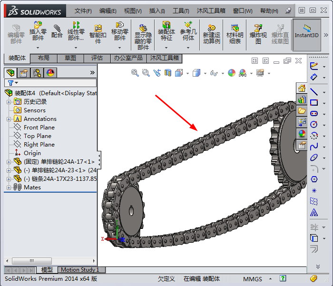Toggle the Hide/Show Items glasses icon
This screenshot has width=333, height=286.
point(214,73)
